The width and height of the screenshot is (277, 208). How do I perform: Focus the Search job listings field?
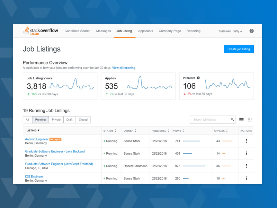click(x=210, y=120)
